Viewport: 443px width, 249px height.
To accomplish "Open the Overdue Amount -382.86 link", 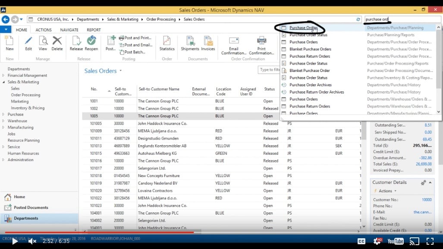I will pyautogui.click(x=425, y=158).
